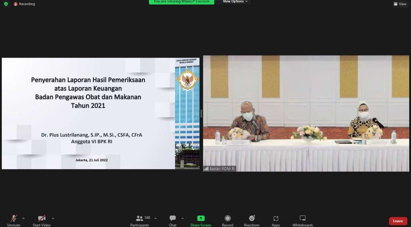Screen dimensions: 411x227
Task: Open the Participants panel icon
Action: click(139, 218)
